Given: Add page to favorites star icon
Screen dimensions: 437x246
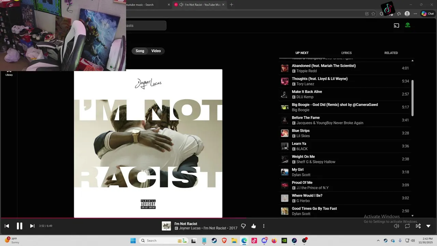Looking at the screenshot, I should tap(373, 14).
